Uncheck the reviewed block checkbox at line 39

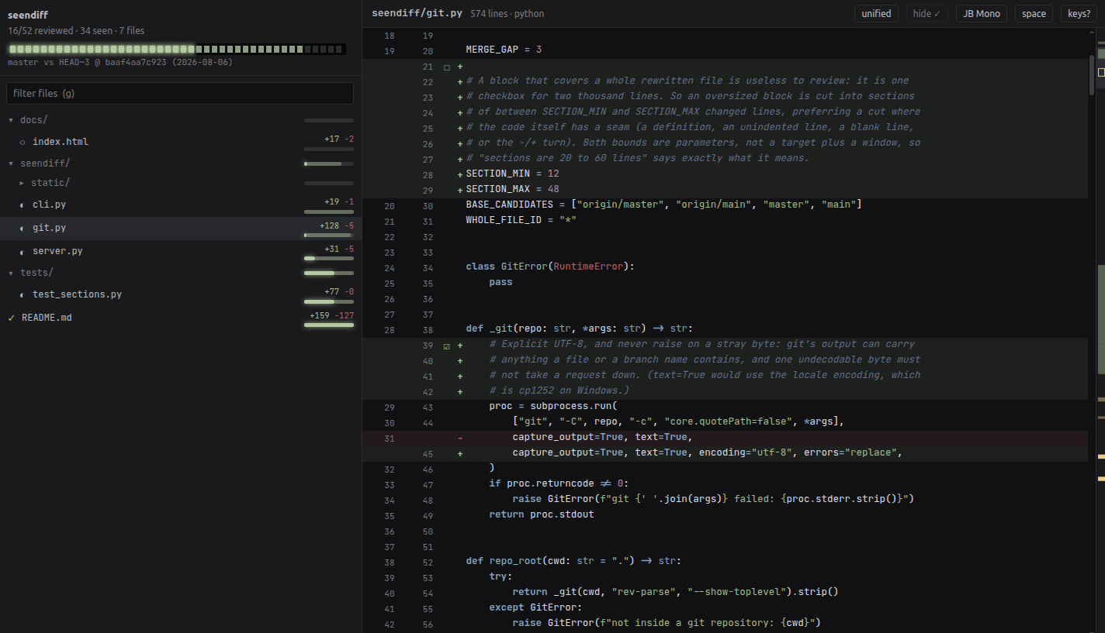tap(447, 346)
